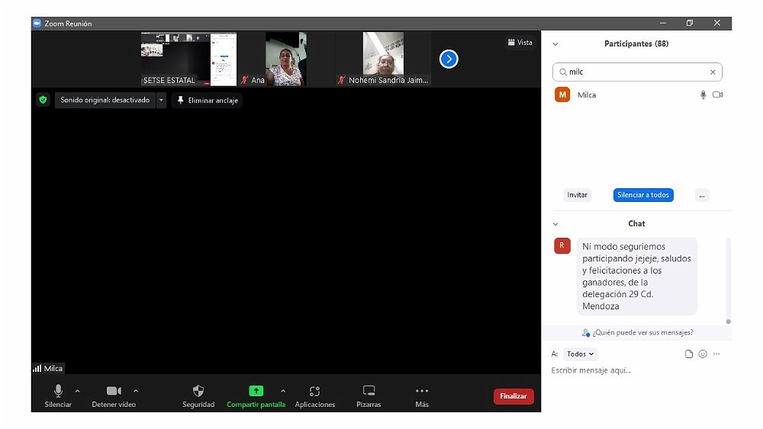This screenshot has height=429, width=763.
Task: Attach a file in chat
Action: tap(689, 354)
